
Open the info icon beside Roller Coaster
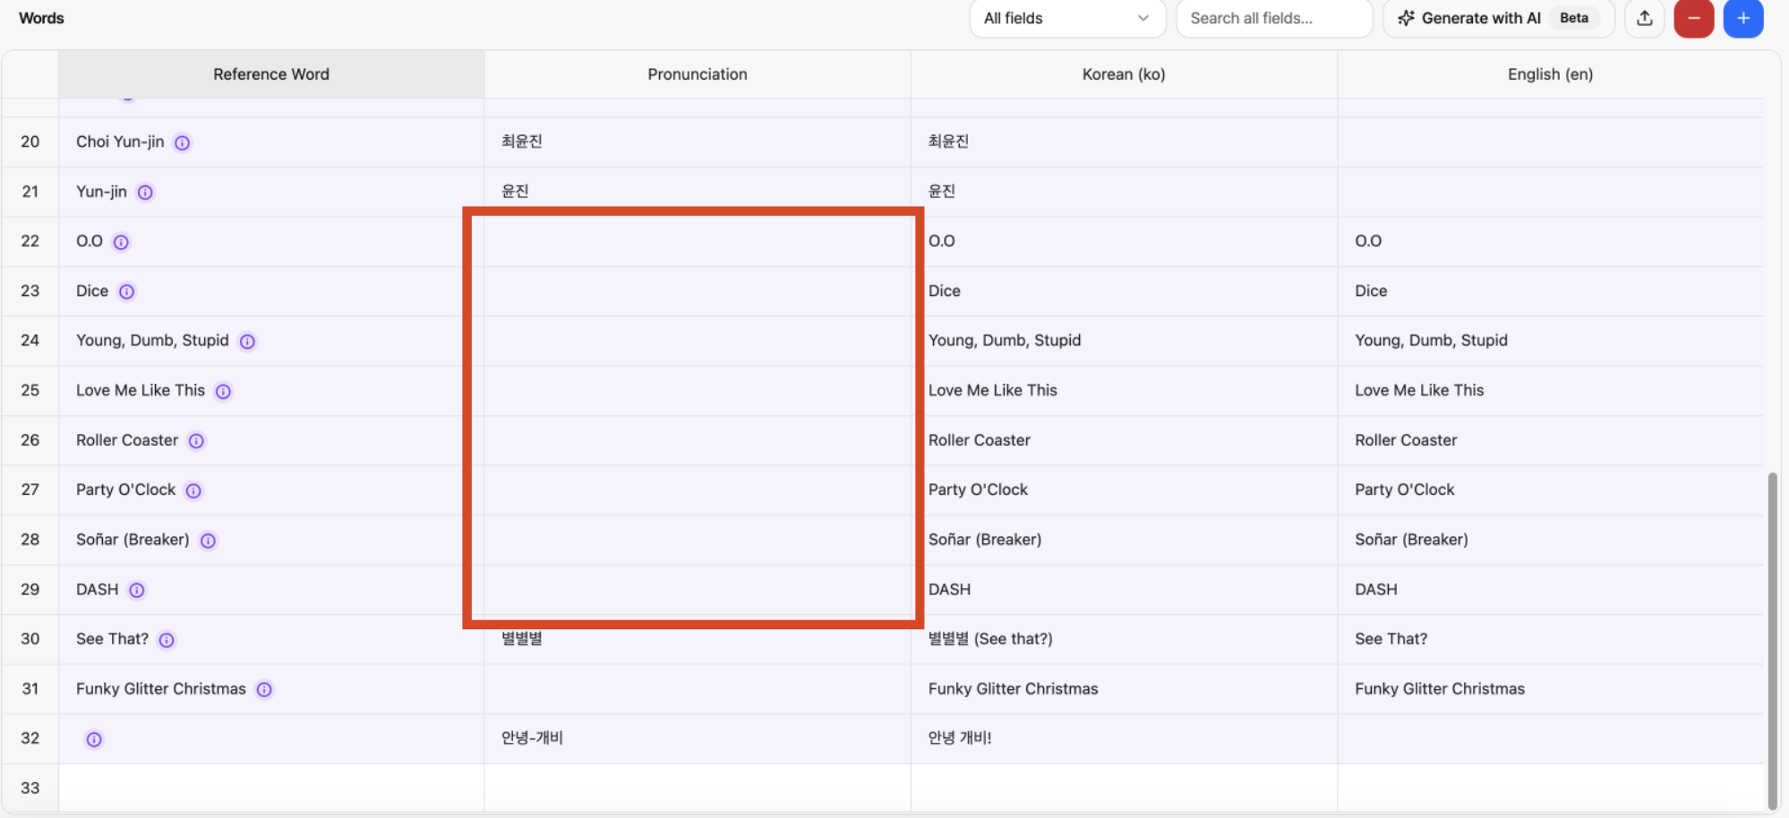pos(196,440)
